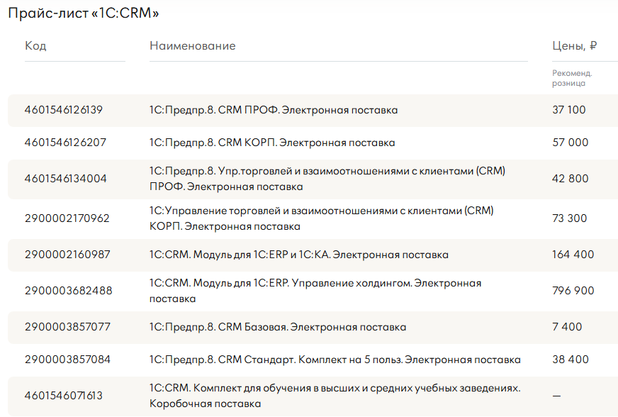Viewport: 618px width, 417px height.
Task: Open the CRM Базовая. Электронная поставка item
Action: [278, 327]
